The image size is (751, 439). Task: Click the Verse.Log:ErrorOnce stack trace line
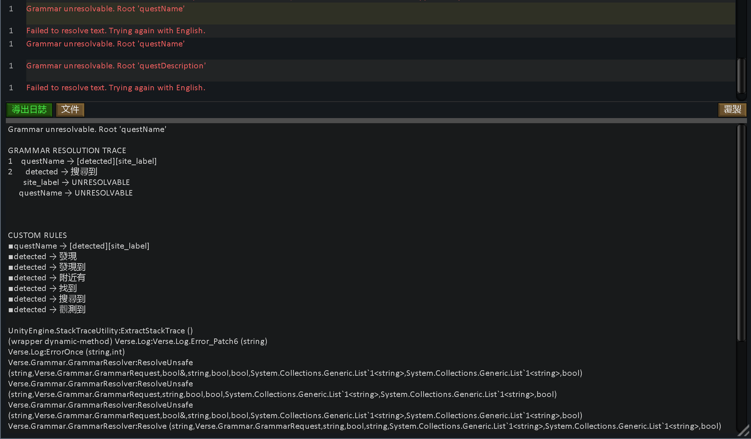(66, 352)
